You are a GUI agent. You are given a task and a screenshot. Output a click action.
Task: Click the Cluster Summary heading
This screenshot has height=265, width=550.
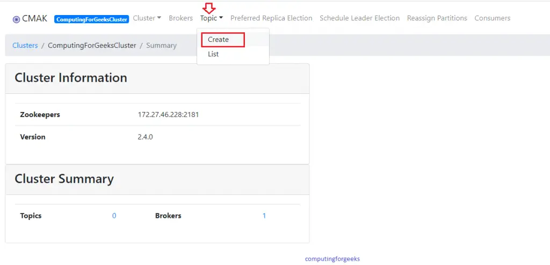point(64,179)
